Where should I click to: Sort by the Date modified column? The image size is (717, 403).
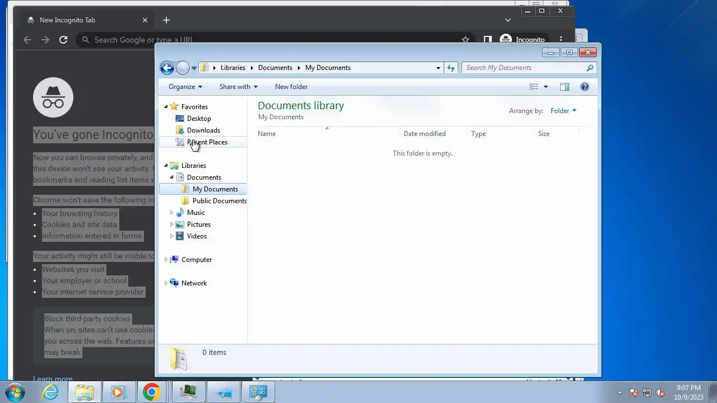[x=434, y=134]
